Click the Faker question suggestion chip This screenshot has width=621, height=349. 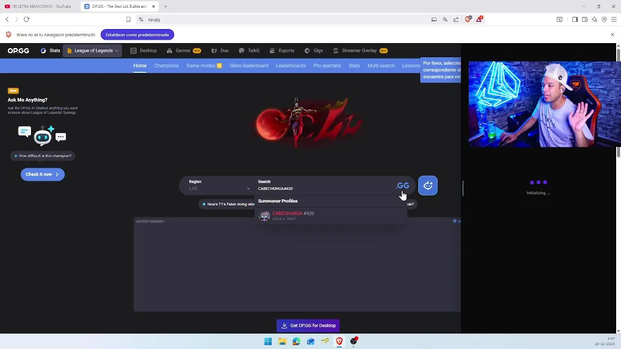click(228, 204)
